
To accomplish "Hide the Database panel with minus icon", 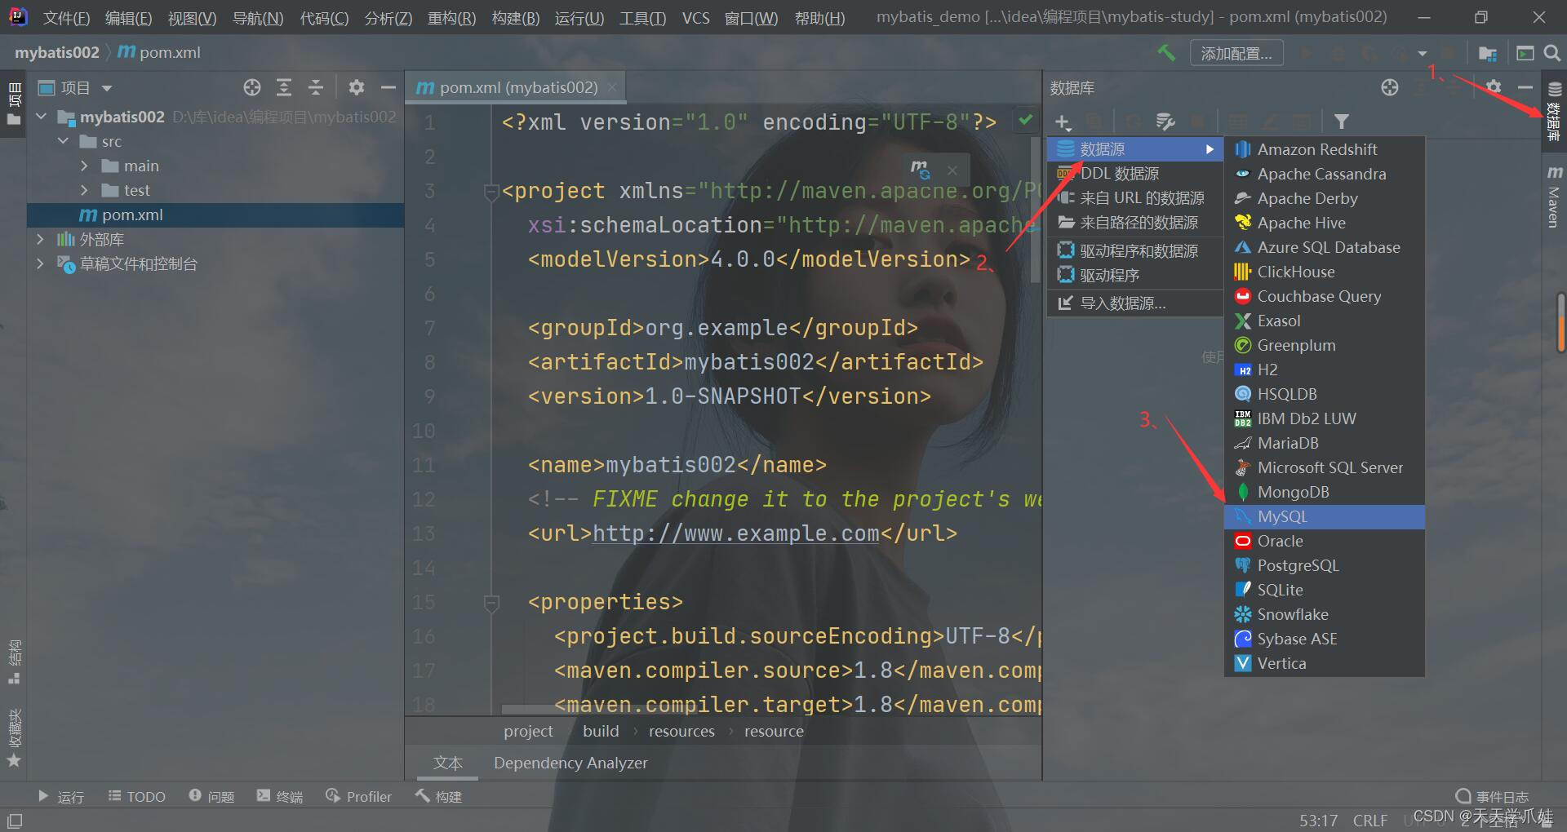I will pyautogui.click(x=1525, y=87).
